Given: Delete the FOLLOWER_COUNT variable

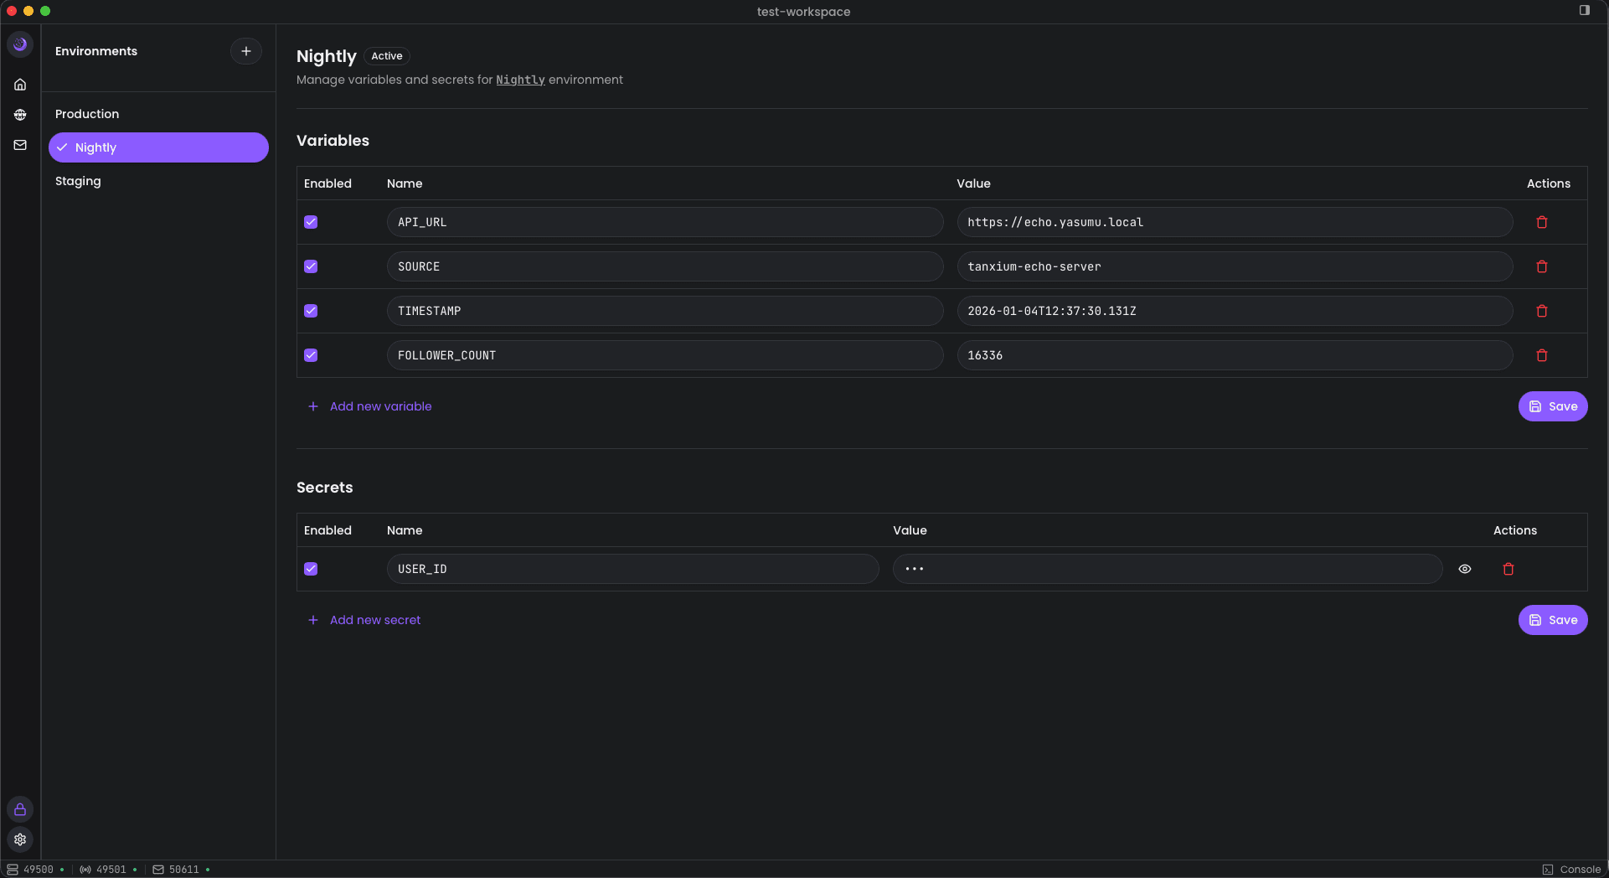Looking at the screenshot, I should pos(1541,355).
